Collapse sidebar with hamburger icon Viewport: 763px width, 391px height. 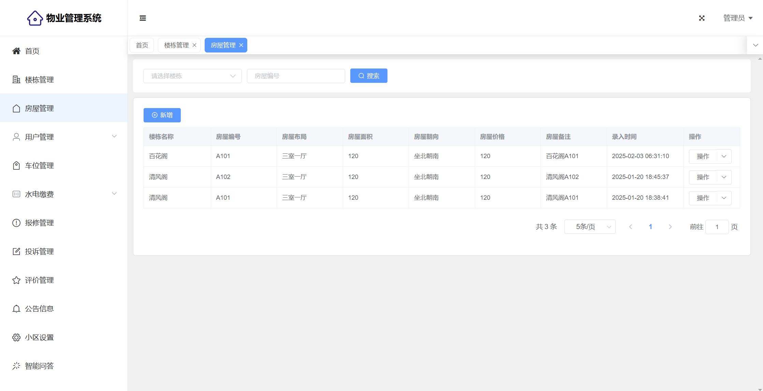pyautogui.click(x=143, y=18)
